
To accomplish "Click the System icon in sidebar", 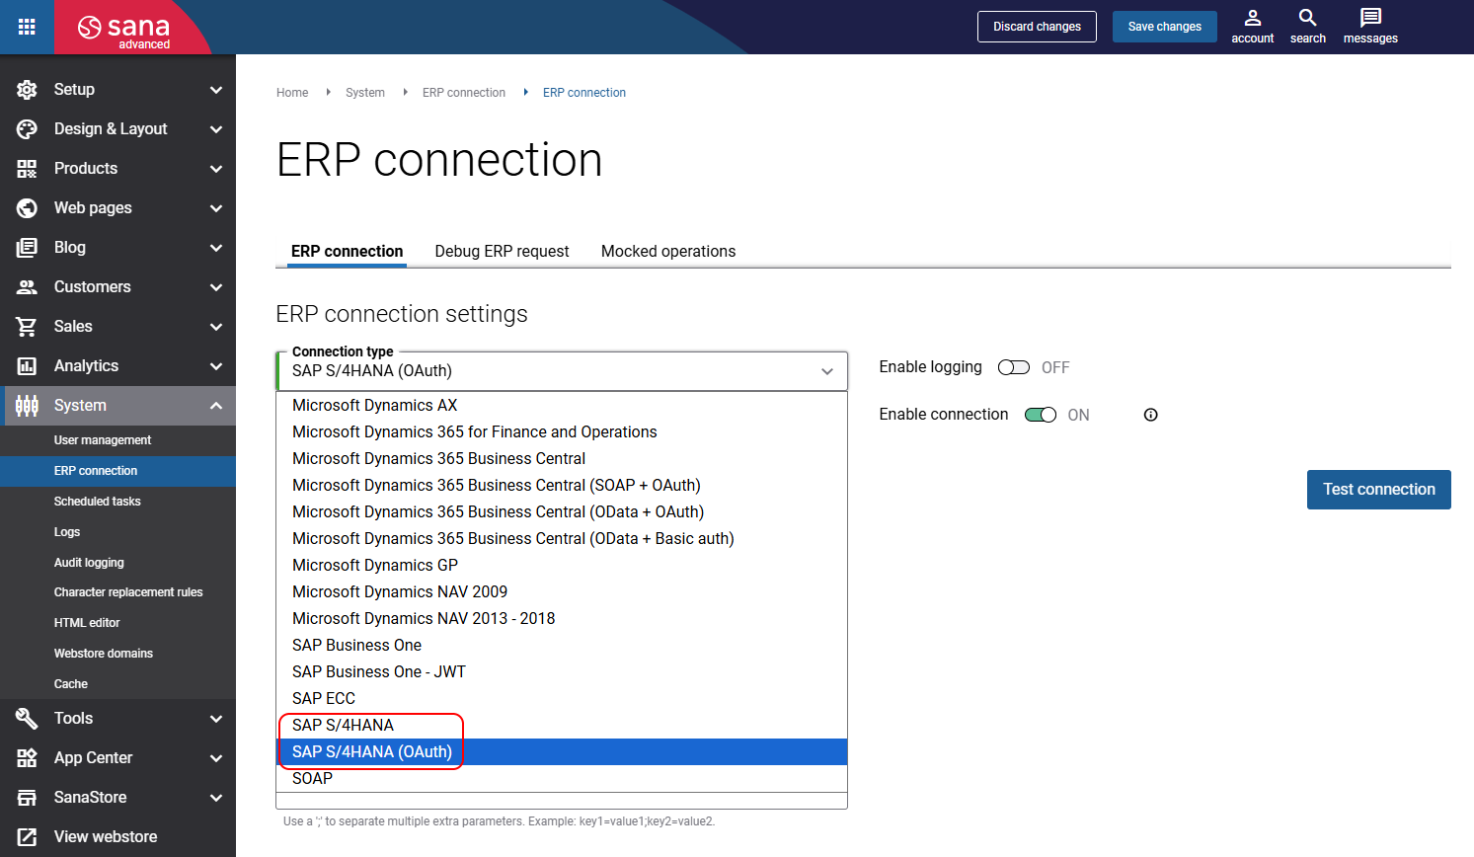I will point(27,406).
